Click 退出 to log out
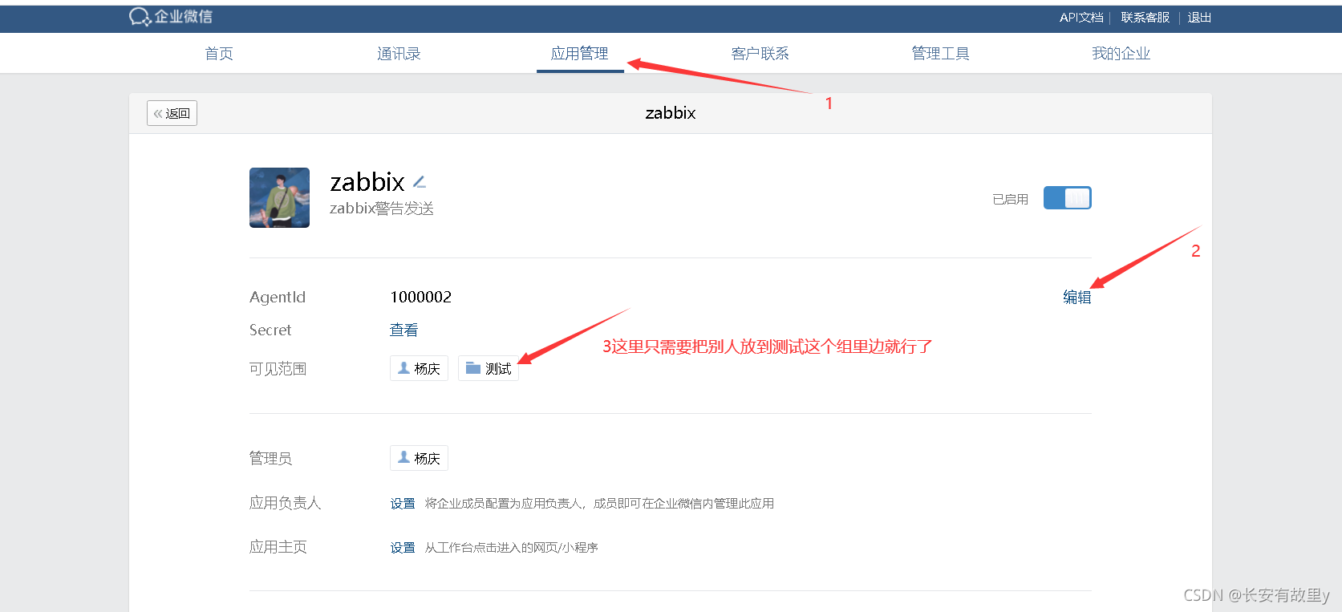The image size is (1342, 612). click(x=1199, y=18)
